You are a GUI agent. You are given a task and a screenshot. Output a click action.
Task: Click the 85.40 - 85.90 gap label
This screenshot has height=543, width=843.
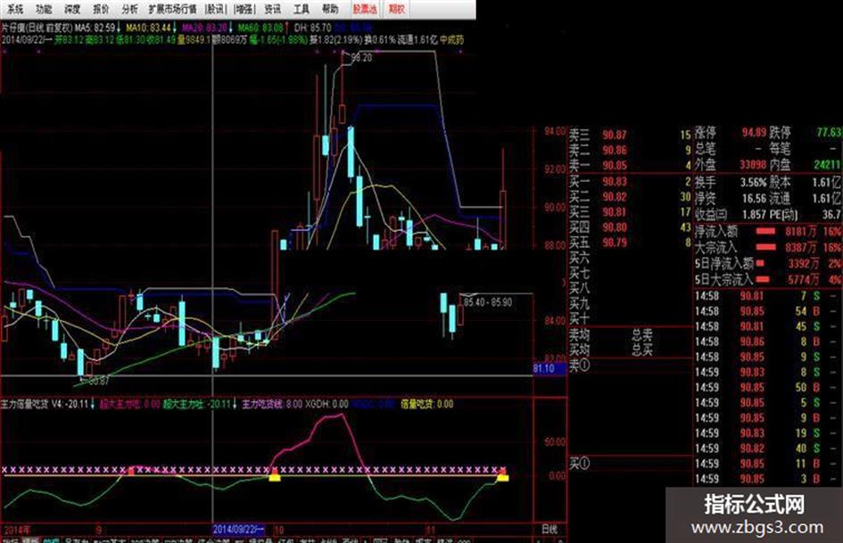(488, 302)
